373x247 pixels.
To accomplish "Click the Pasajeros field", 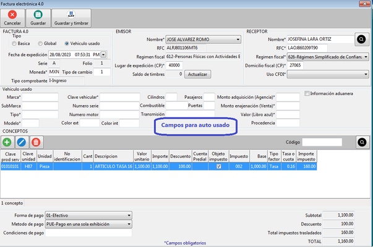I will pyautogui.click(x=209, y=97).
